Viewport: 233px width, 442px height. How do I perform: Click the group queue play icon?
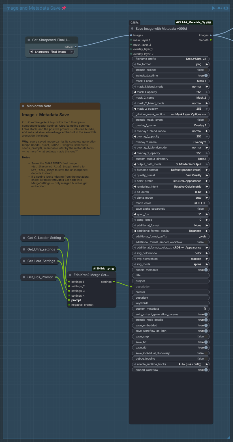pos(213,8)
